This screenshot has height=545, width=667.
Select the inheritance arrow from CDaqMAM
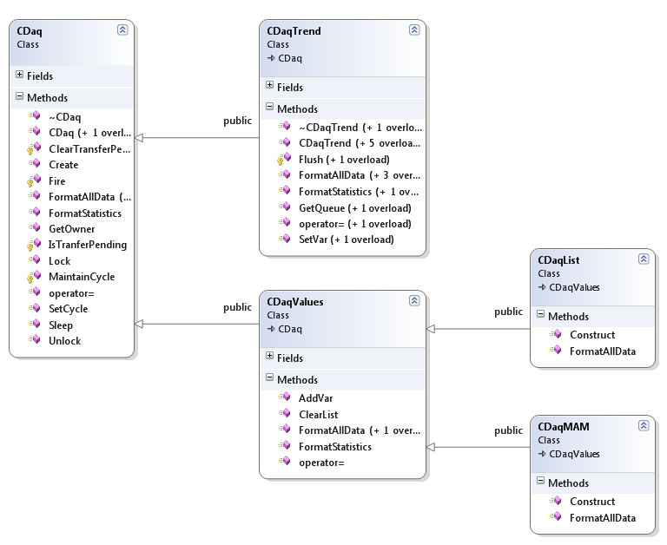pyautogui.click(x=479, y=447)
